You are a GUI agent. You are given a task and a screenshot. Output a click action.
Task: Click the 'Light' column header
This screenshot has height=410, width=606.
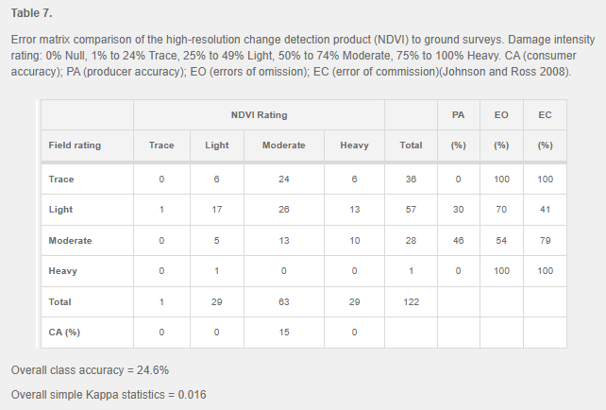coord(216,145)
